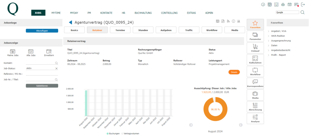309x136 pixels.
Task: Toggle the Buchungen legend entry
Action: (113, 134)
